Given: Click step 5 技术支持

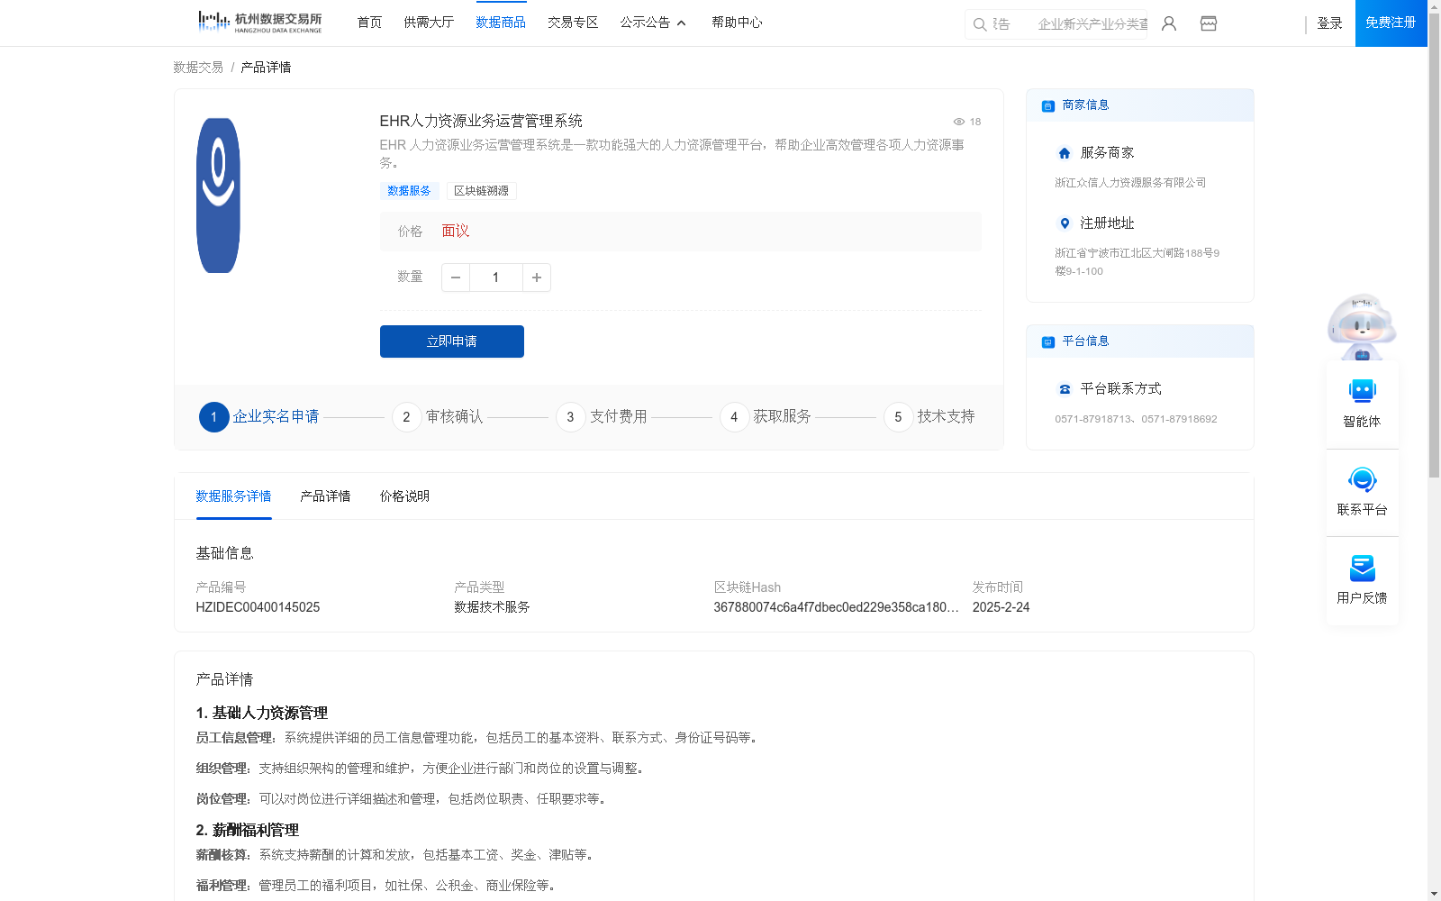Looking at the screenshot, I should tap(929, 417).
